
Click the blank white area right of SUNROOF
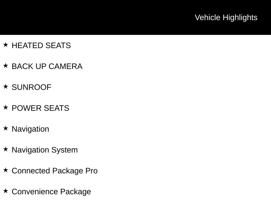(x=159, y=87)
